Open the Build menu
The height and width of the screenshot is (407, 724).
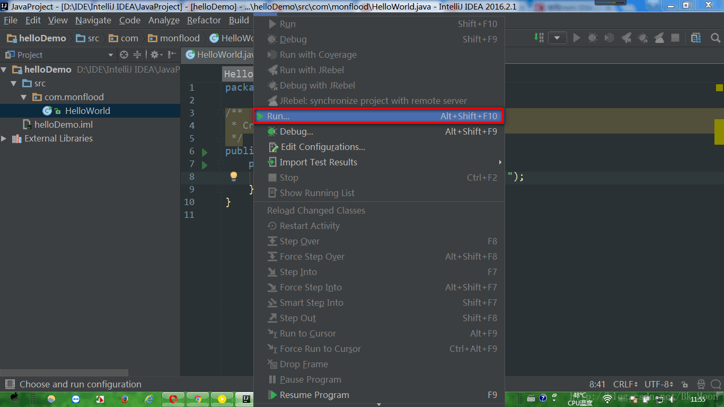pyautogui.click(x=239, y=20)
